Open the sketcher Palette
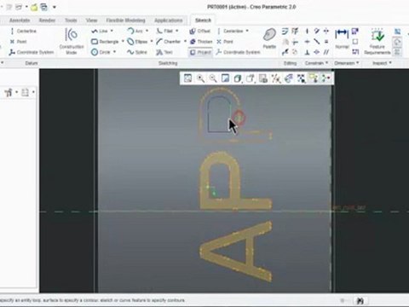 (269, 38)
